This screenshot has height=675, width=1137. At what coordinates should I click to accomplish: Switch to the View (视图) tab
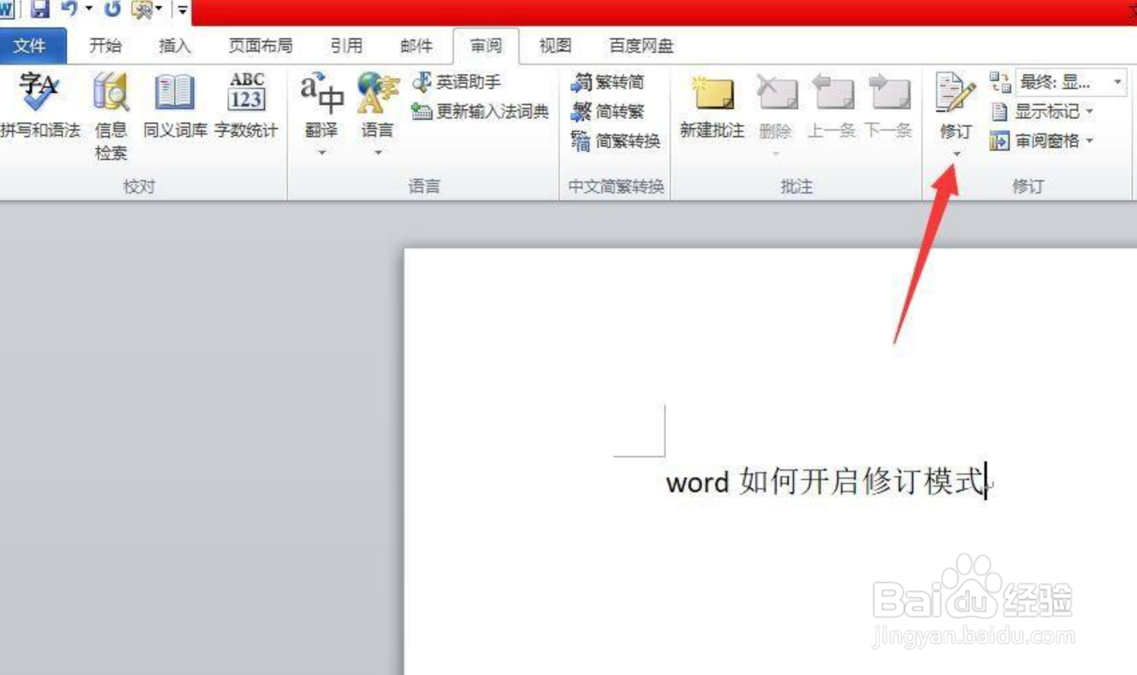[x=555, y=46]
